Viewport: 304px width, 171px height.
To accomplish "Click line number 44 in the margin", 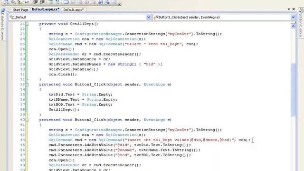I will 22,140.
